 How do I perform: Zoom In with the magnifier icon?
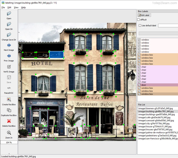[9, 133]
